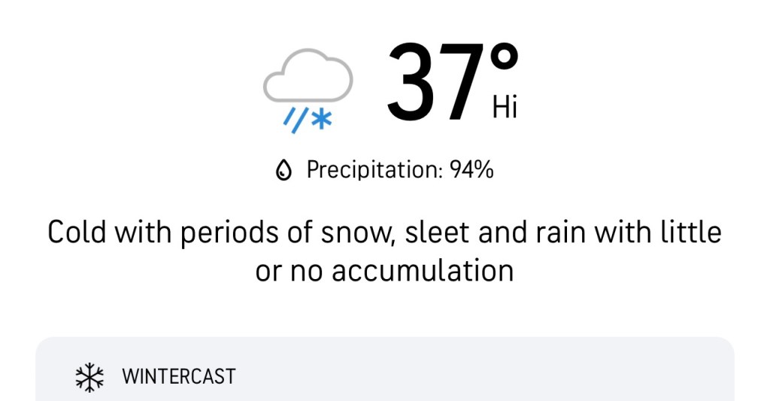Tap the "or no accumulation" text line
770x401 pixels.
coord(384,270)
